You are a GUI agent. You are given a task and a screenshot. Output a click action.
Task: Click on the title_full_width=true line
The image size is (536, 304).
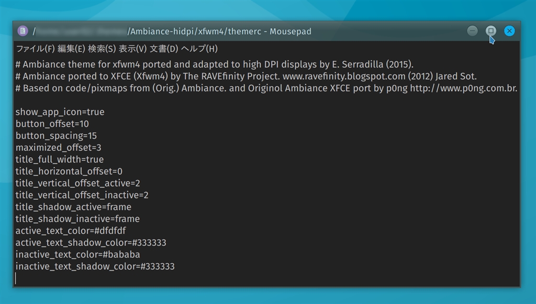coord(59,159)
